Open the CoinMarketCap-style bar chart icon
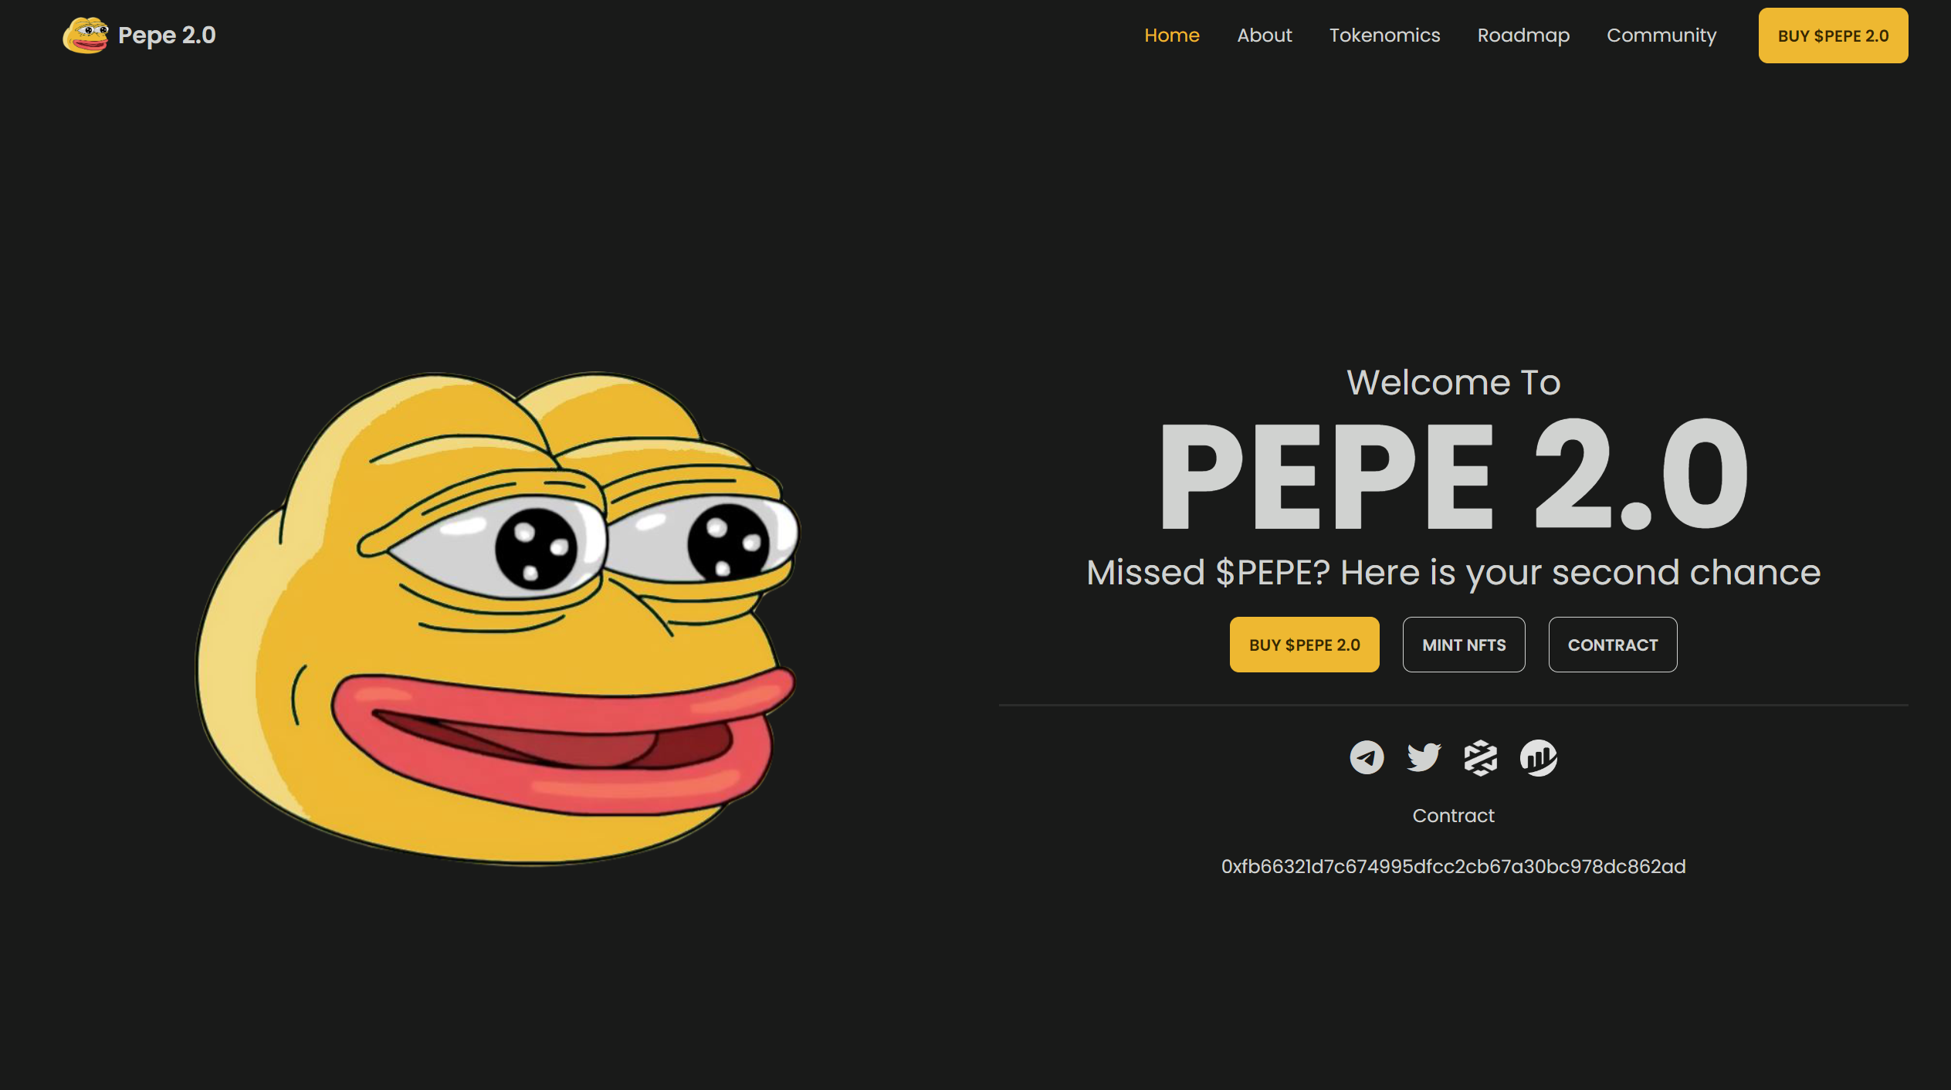The image size is (1951, 1090). point(1538,757)
